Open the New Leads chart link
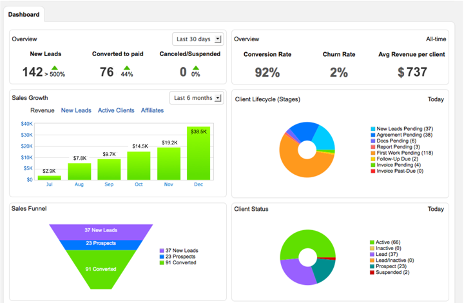The height and width of the screenshot is (303, 464). (x=76, y=110)
